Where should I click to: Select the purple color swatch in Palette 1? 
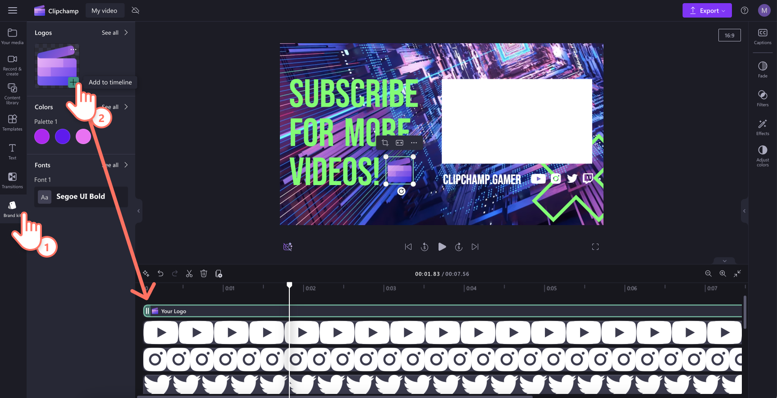coord(42,136)
